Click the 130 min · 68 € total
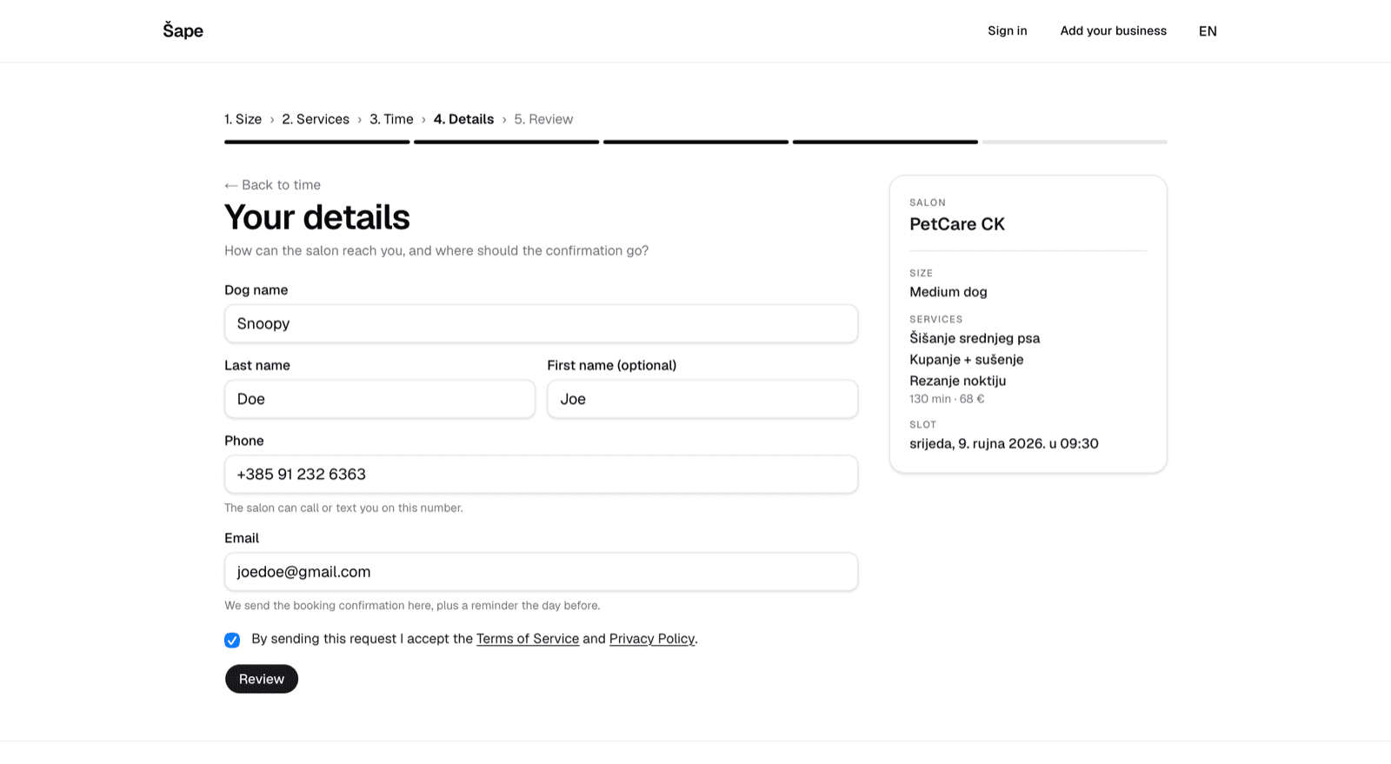 [947, 399]
